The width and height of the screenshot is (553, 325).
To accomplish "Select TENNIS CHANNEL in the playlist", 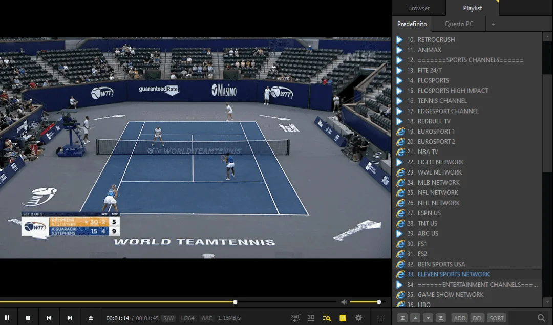I will 442,101.
